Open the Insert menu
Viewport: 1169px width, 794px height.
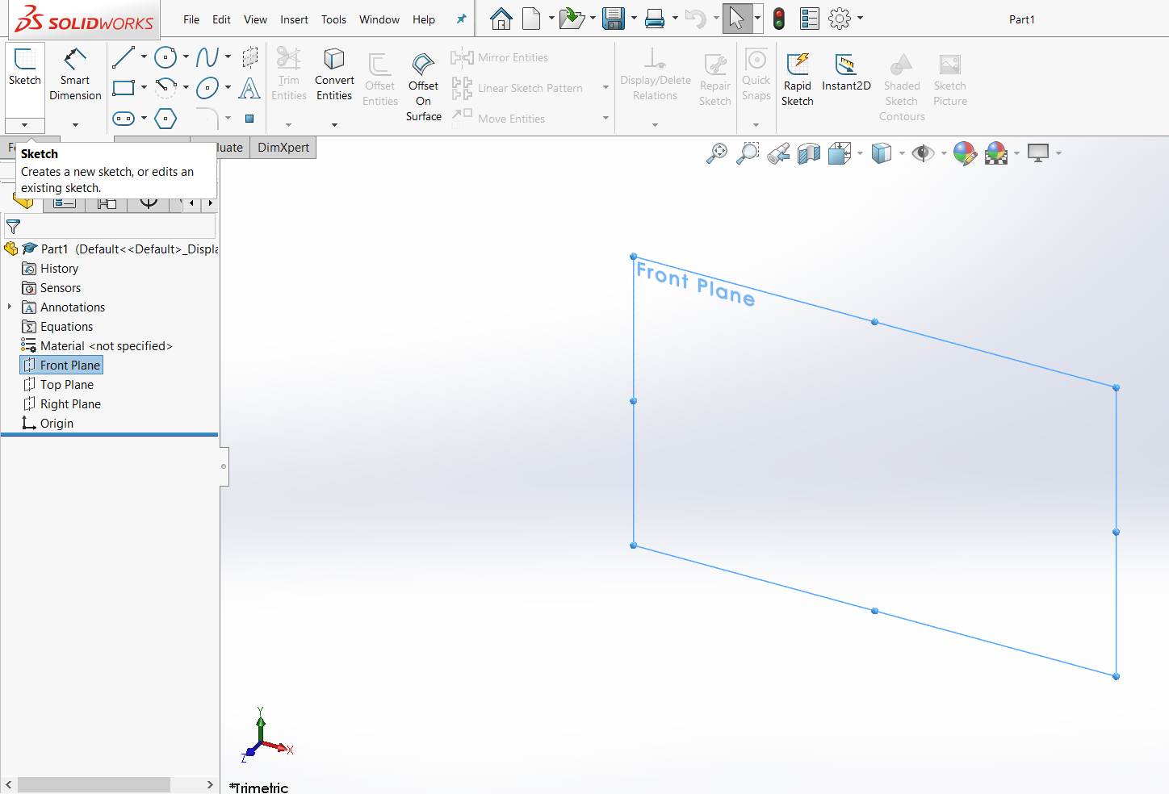click(x=294, y=19)
